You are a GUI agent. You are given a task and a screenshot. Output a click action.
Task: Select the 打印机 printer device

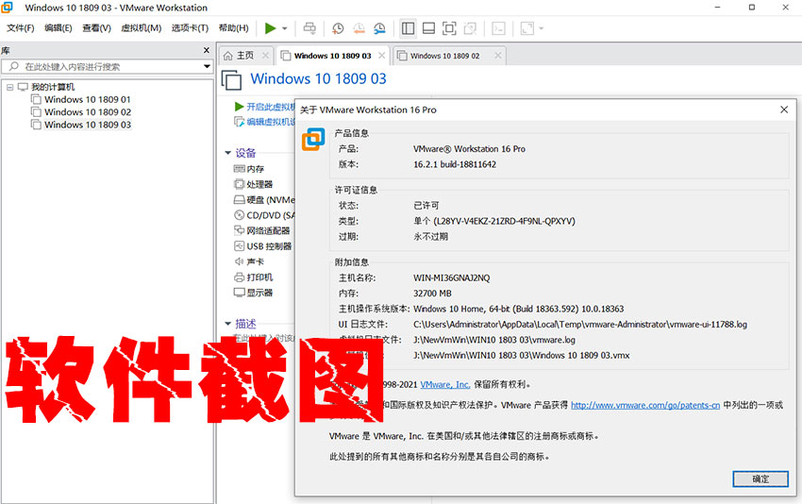[x=259, y=277]
